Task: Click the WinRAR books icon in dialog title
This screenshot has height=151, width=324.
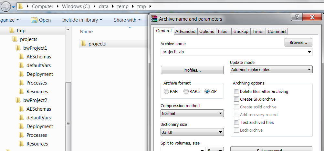Action: [x=154, y=19]
